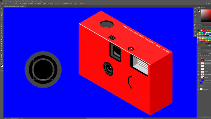
Task: Click the foreground color swatch in toolbar
Action: click(x=1, y=65)
